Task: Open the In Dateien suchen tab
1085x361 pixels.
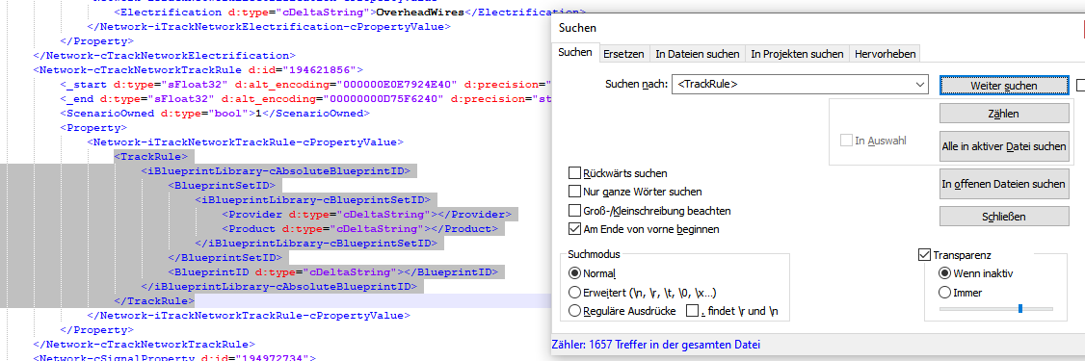Action: pos(698,53)
